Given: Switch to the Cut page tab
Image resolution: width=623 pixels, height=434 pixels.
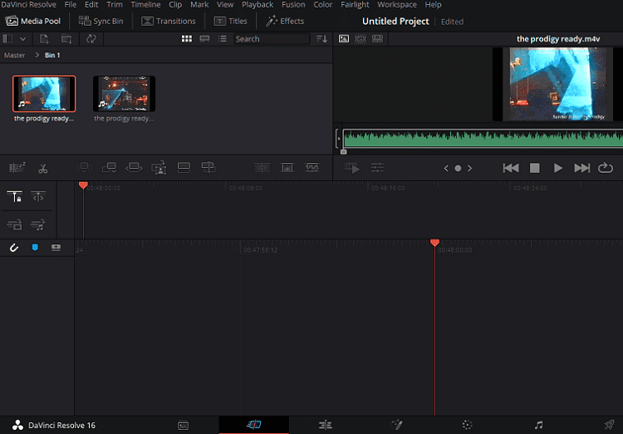Looking at the screenshot, I should (253, 425).
